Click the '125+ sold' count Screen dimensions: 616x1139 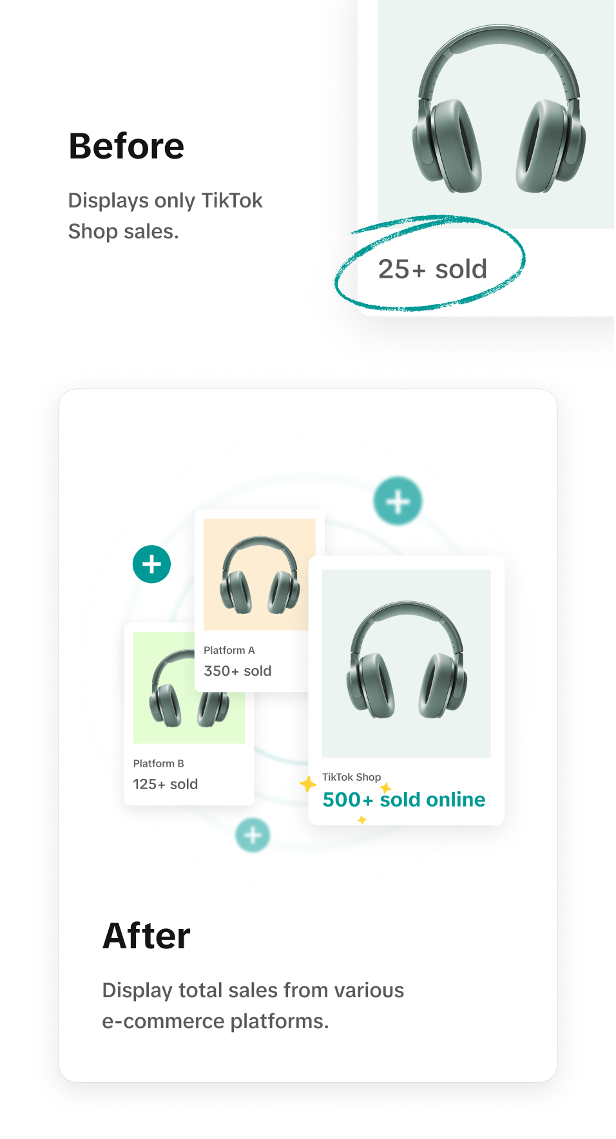pos(165,784)
